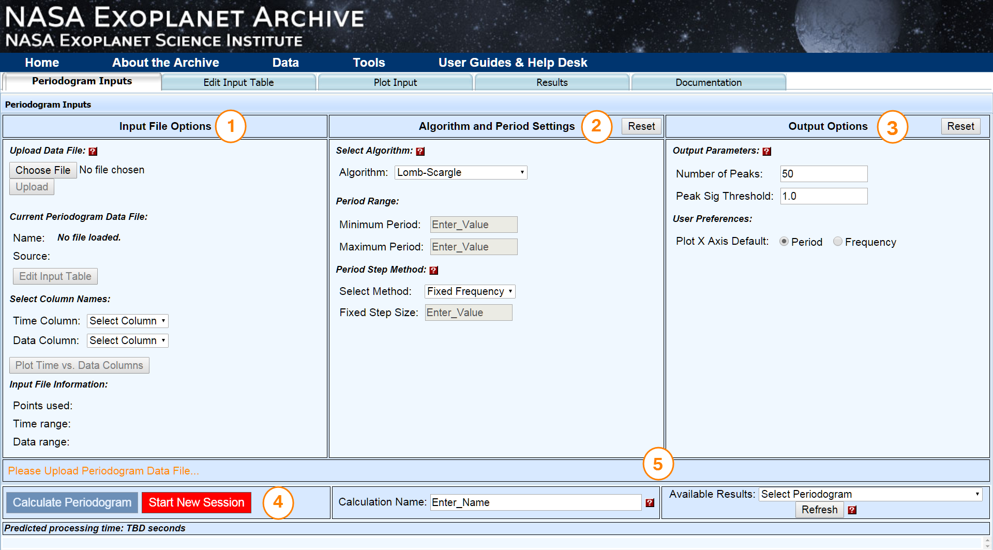The image size is (993, 550).
Task: Click the "Time range:" label
Action: pyautogui.click(x=42, y=424)
